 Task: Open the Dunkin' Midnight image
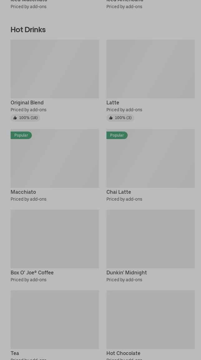[150, 239]
